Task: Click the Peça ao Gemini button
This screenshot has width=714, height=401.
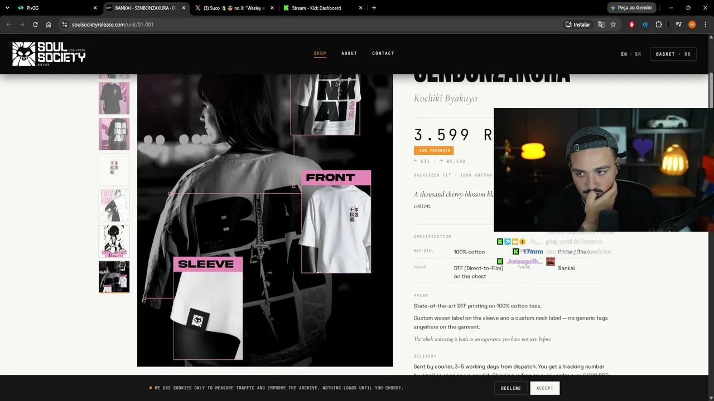Action: (x=631, y=8)
